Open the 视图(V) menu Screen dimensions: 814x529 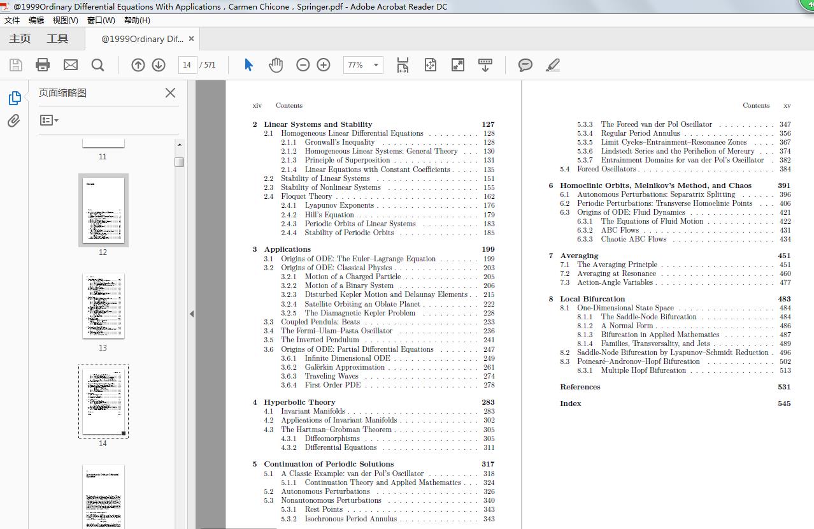[66, 20]
